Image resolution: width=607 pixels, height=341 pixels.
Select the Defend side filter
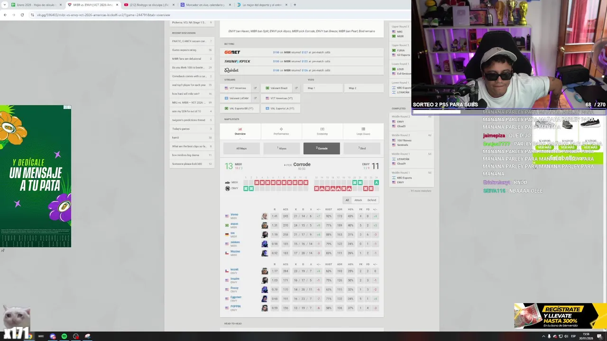pos(372,200)
